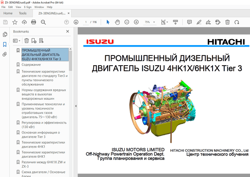Image resolution: width=250 pixels, height=177 pixels.
Task: Click the Центр технического обучения text
Action: point(217,154)
